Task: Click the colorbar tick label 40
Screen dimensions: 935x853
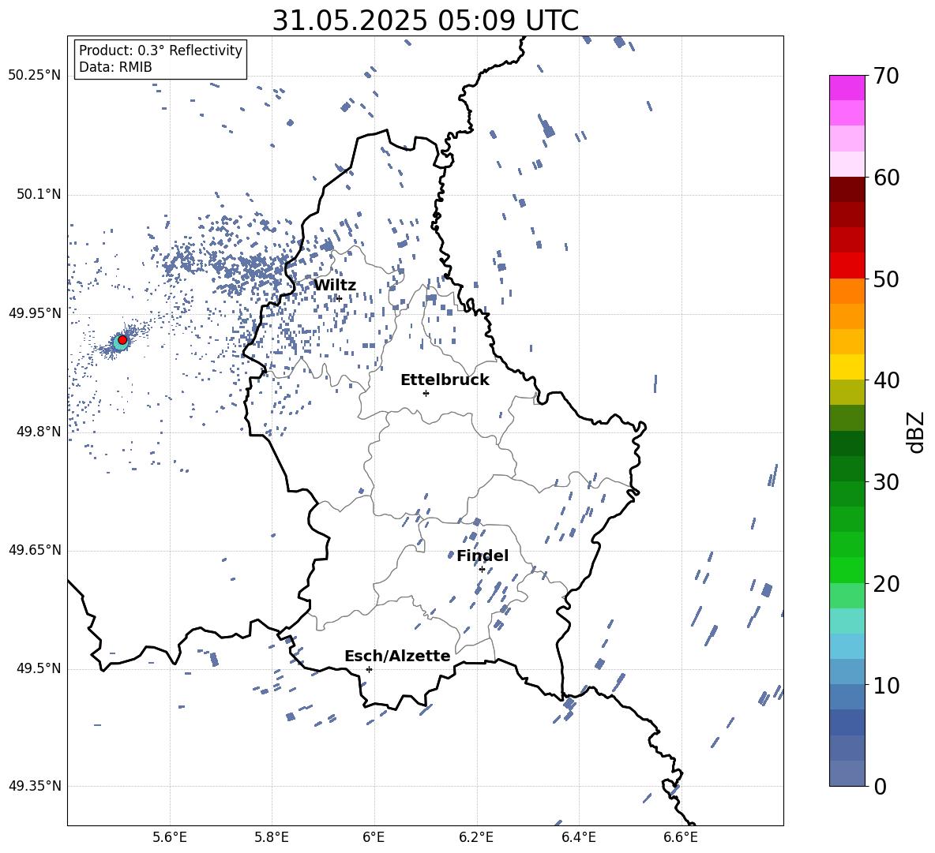Action: [x=886, y=380]
